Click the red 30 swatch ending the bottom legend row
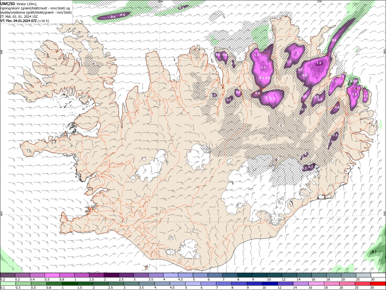 pos(378,284)
